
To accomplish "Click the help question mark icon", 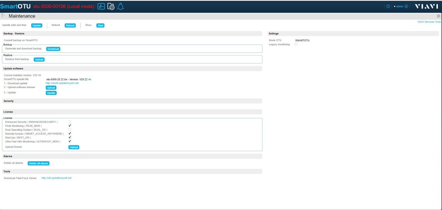I will (388, 6).
